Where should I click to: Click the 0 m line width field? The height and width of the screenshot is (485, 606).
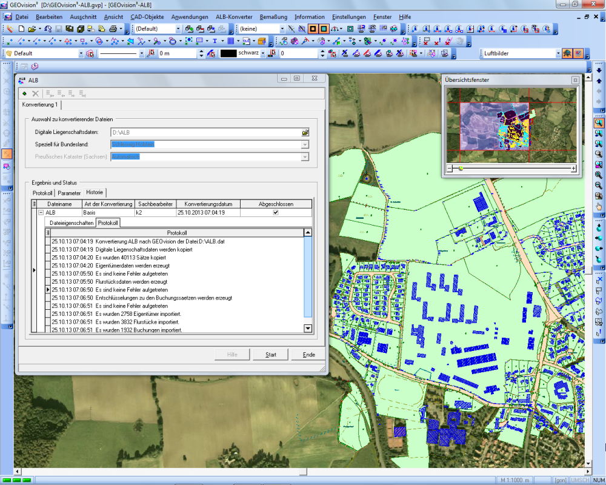pos(178,53)
